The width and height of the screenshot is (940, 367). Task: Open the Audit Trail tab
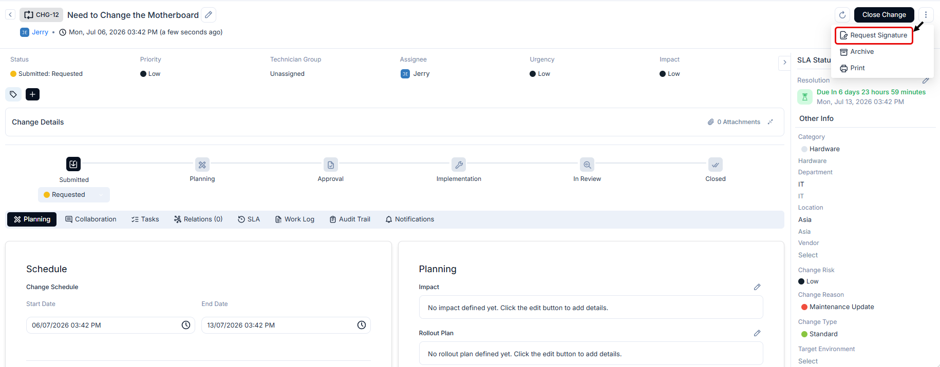coord(350,219)
